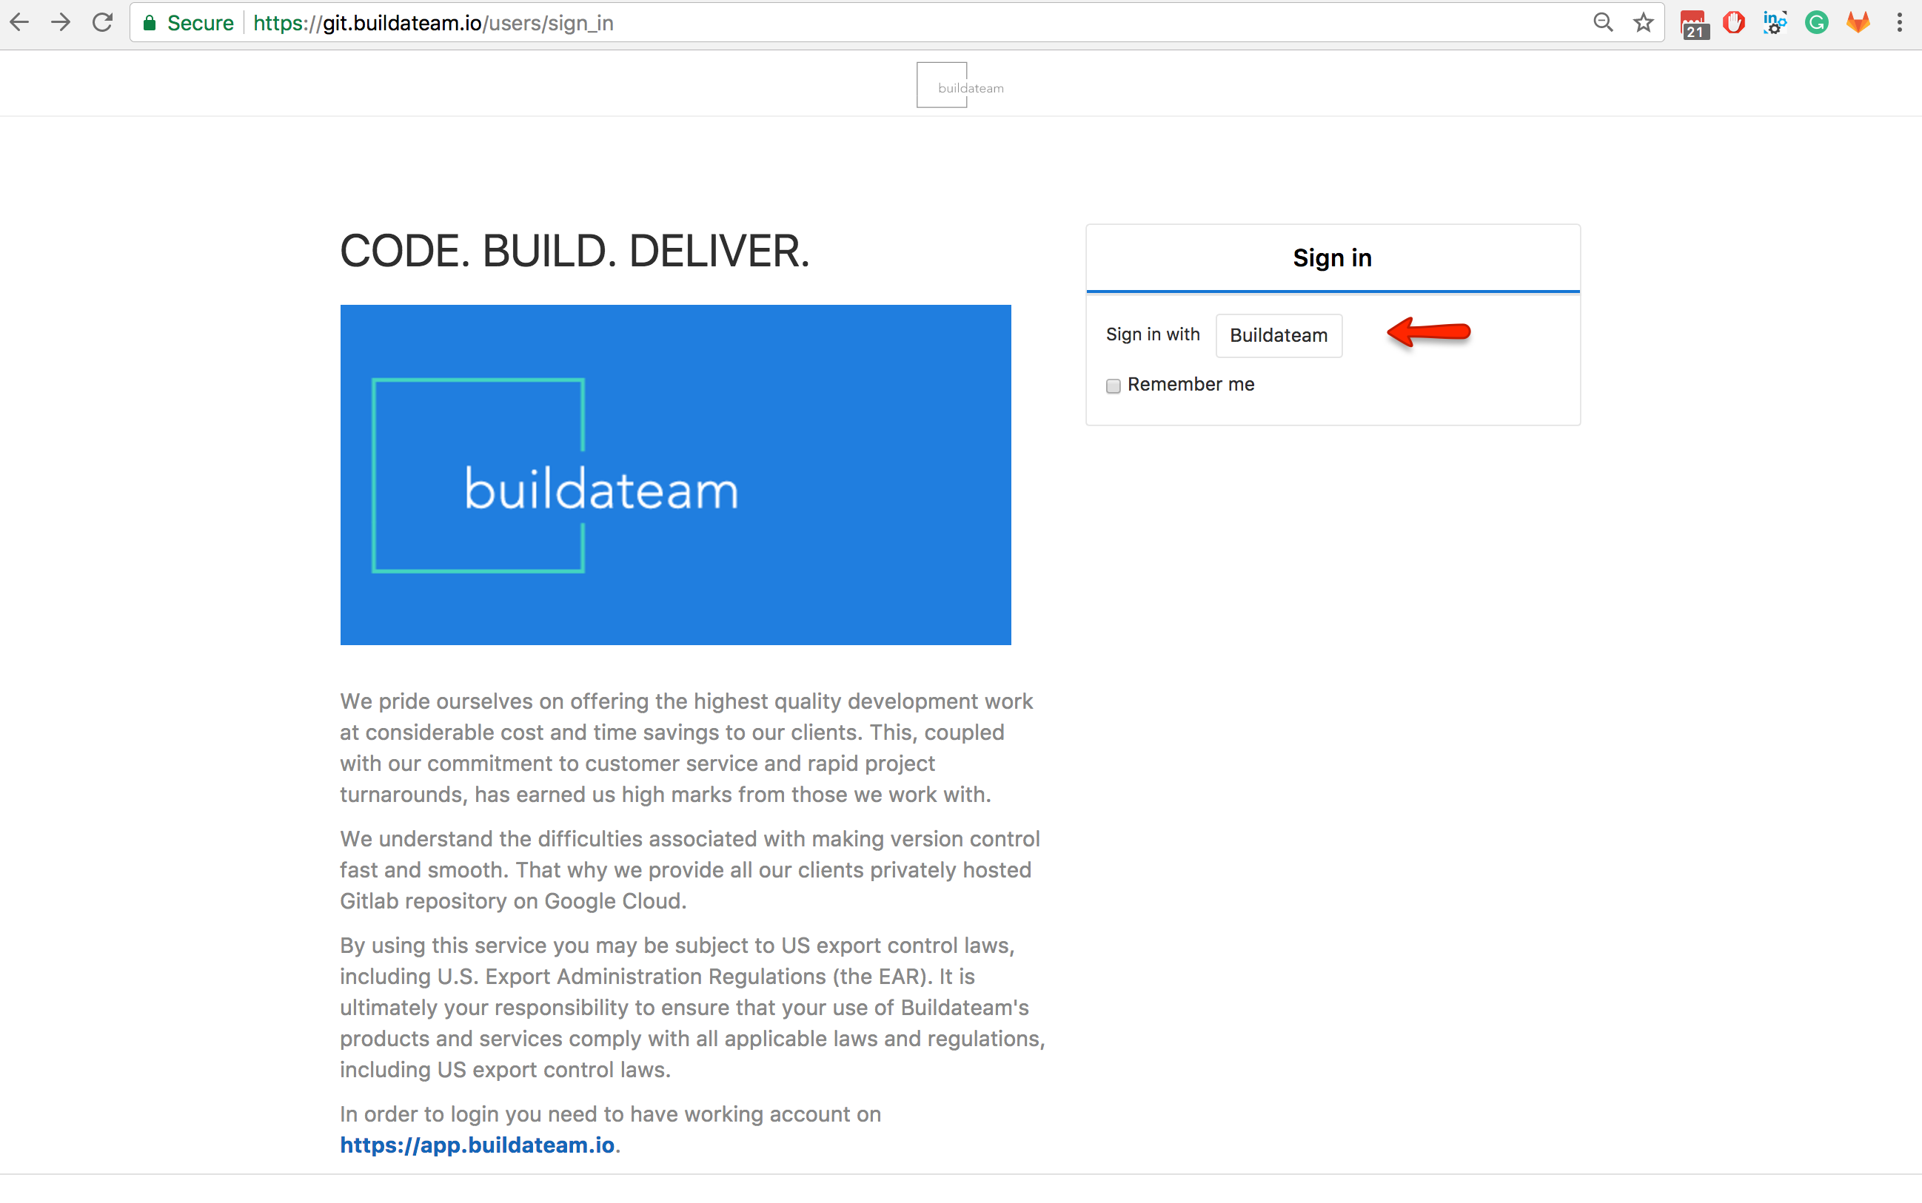
Task: Bookmark the page with the star icon
Action: [1644, 22]
